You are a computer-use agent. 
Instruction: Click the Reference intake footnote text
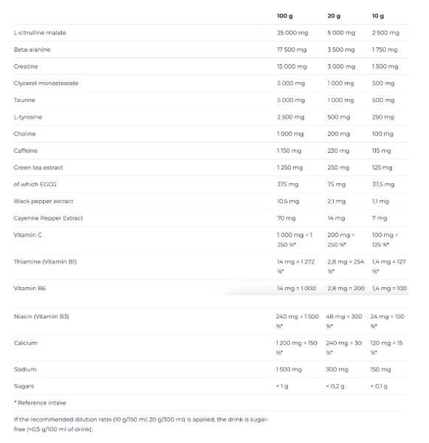click(x=40, y=403)
